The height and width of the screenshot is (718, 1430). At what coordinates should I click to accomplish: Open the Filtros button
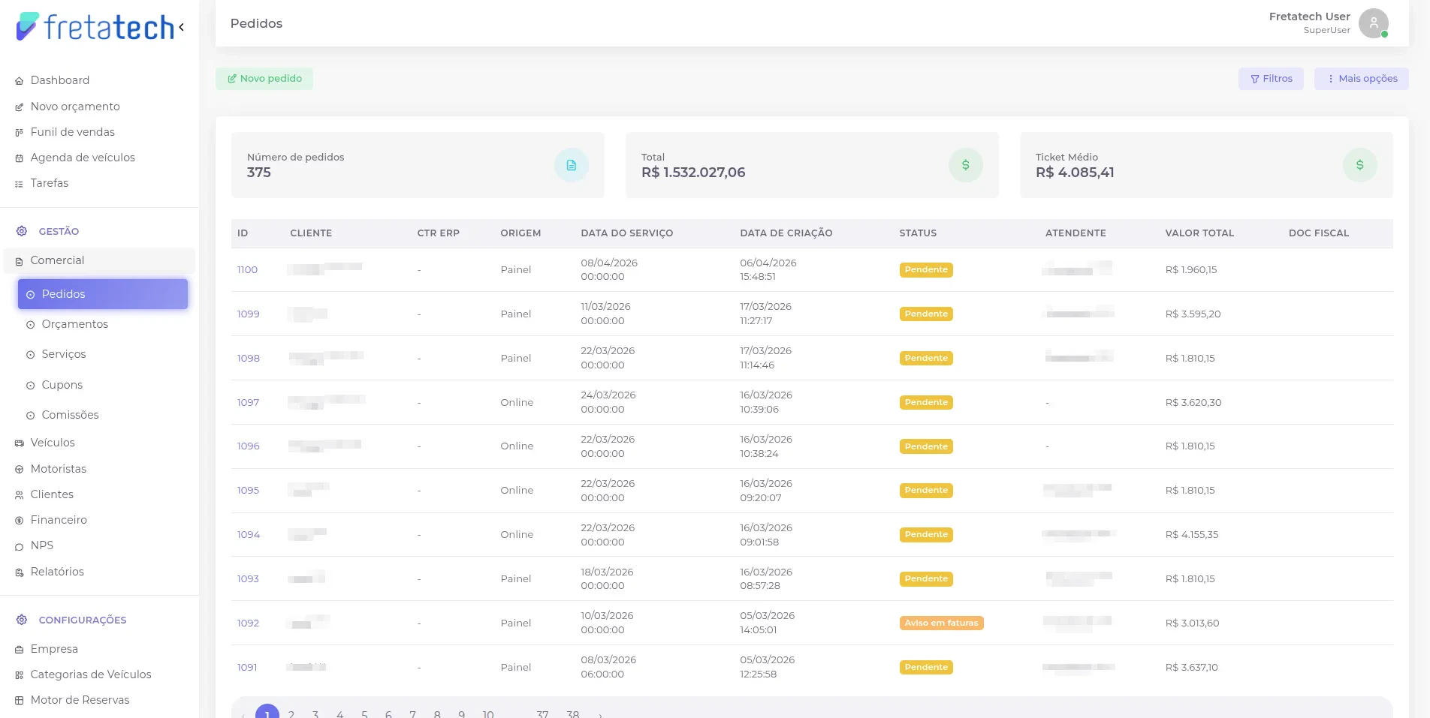pos(1271,79)
